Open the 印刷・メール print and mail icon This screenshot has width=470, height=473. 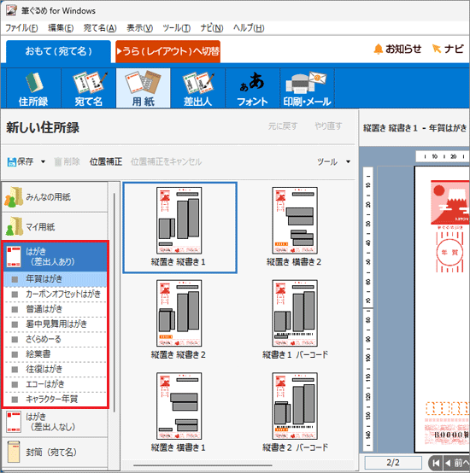pyautogui.click(x=307, y=88)
